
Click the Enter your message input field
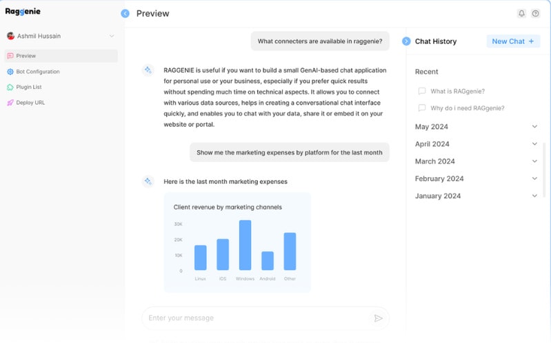click(x=255, y=318)
